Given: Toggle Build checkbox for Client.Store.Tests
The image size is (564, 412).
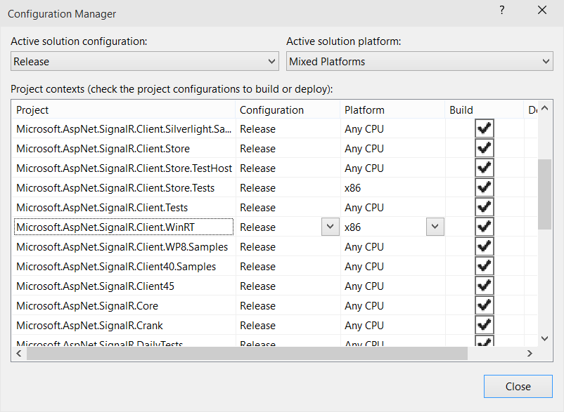Looking at the screenshot, I should (484, 187).
